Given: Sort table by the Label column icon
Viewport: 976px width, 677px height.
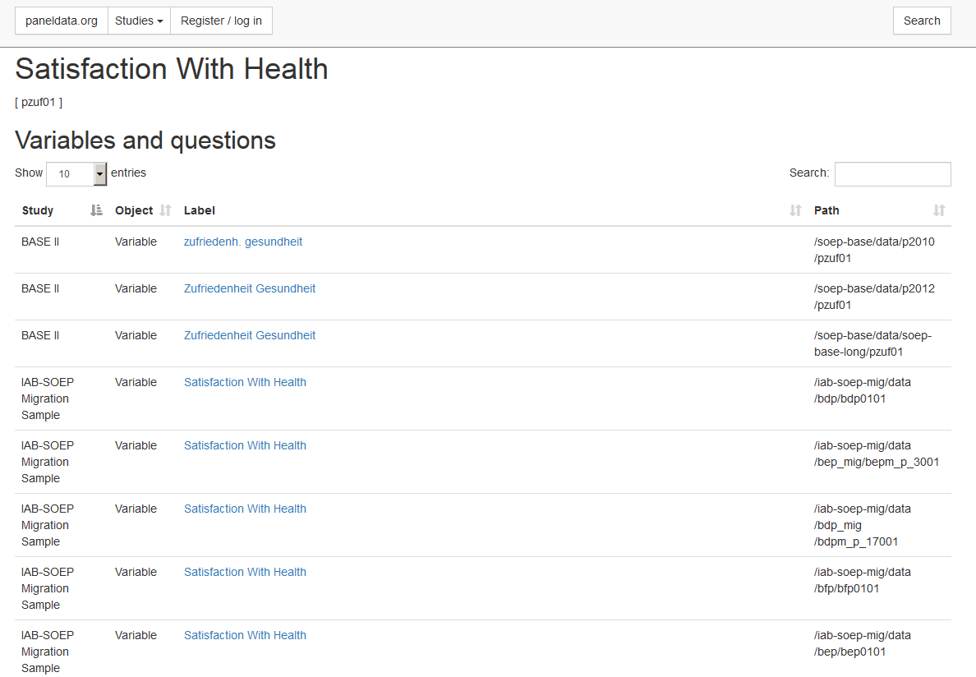Looking at the screenshot, I should click(x=795, y=210).
